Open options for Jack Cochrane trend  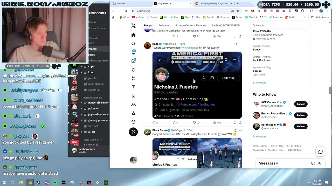[x=306, y=57]
